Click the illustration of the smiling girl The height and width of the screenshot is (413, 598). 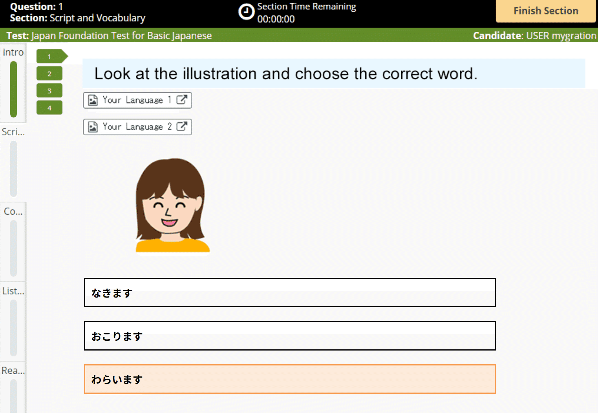click(172, 204)
